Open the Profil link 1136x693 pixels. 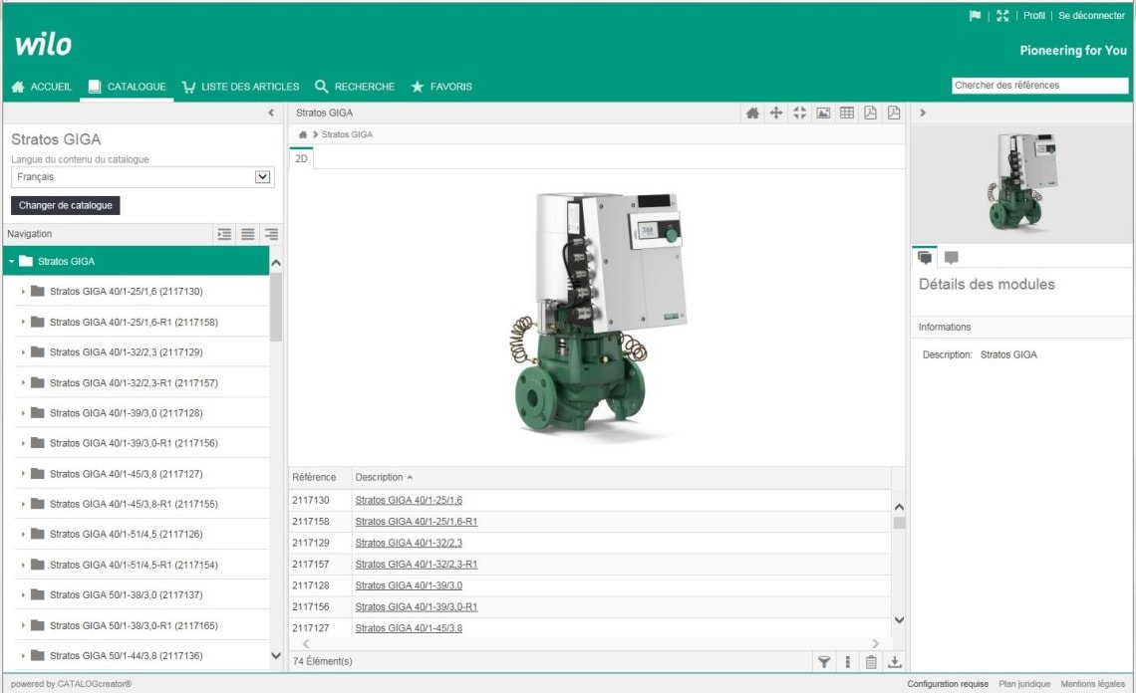1033,15
